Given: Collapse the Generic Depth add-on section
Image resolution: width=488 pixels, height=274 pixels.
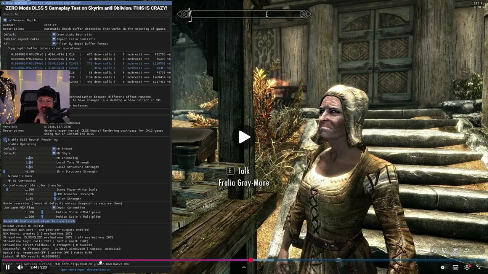Looking at the screenshot, I should [5, 20].
